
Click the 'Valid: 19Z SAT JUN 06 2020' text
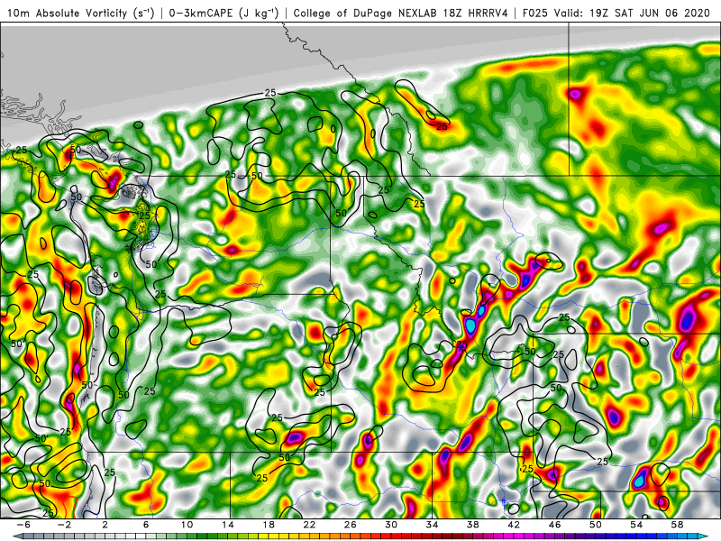point(632,13)
